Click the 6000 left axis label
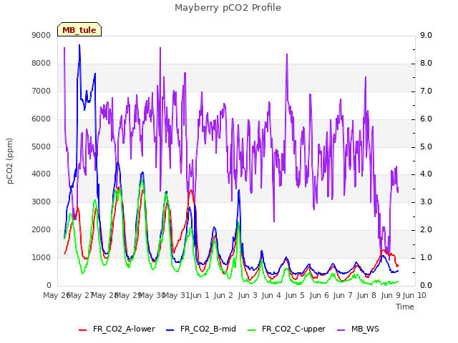 [x=42, y=119]
